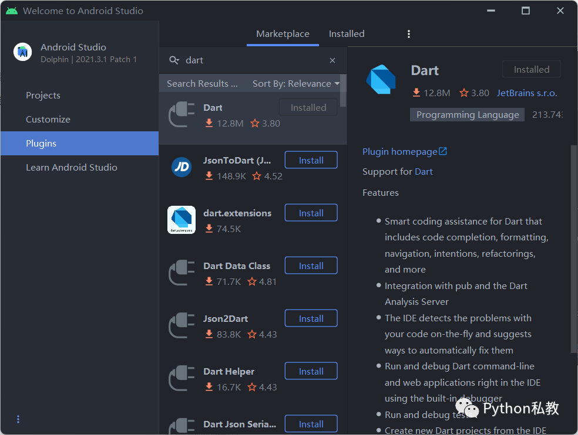Click the Android Studio logo icon
Image resolution: width=578 pixels, height=435 pixels.
pyautogui.click(x=22, y=52)
